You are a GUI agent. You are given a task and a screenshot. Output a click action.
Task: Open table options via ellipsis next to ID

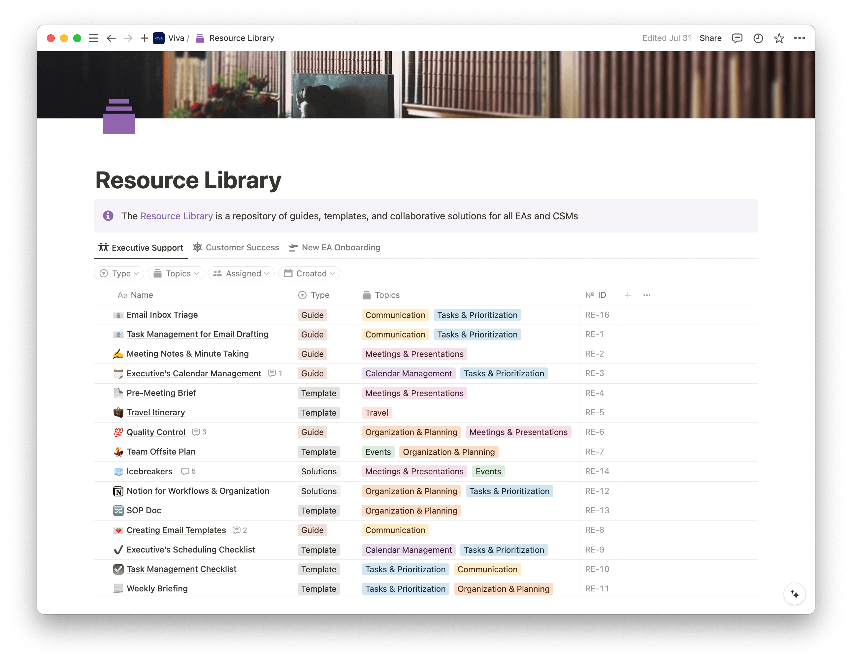(646, 295)
